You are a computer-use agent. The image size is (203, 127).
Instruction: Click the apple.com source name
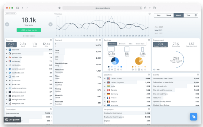[16, 84]
